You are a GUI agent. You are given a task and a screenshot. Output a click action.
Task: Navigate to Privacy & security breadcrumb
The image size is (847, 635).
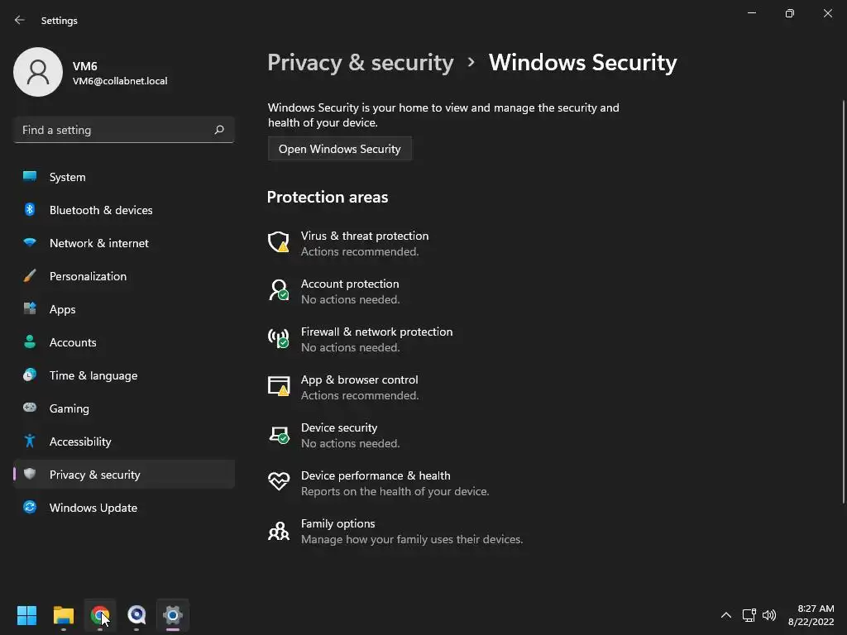click(361, 63)
